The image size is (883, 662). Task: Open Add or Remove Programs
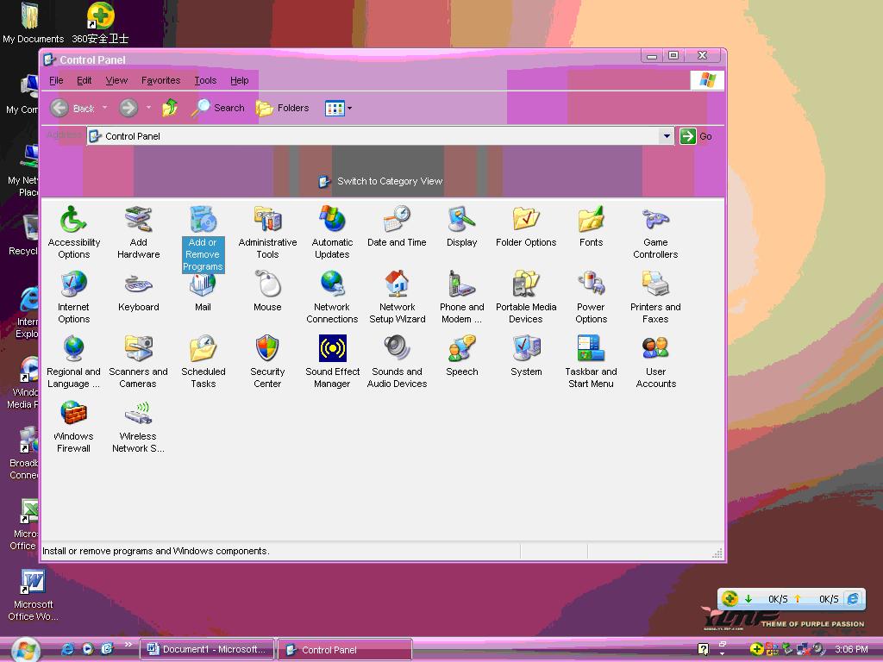pyautogui.click(x=203, y=238)
